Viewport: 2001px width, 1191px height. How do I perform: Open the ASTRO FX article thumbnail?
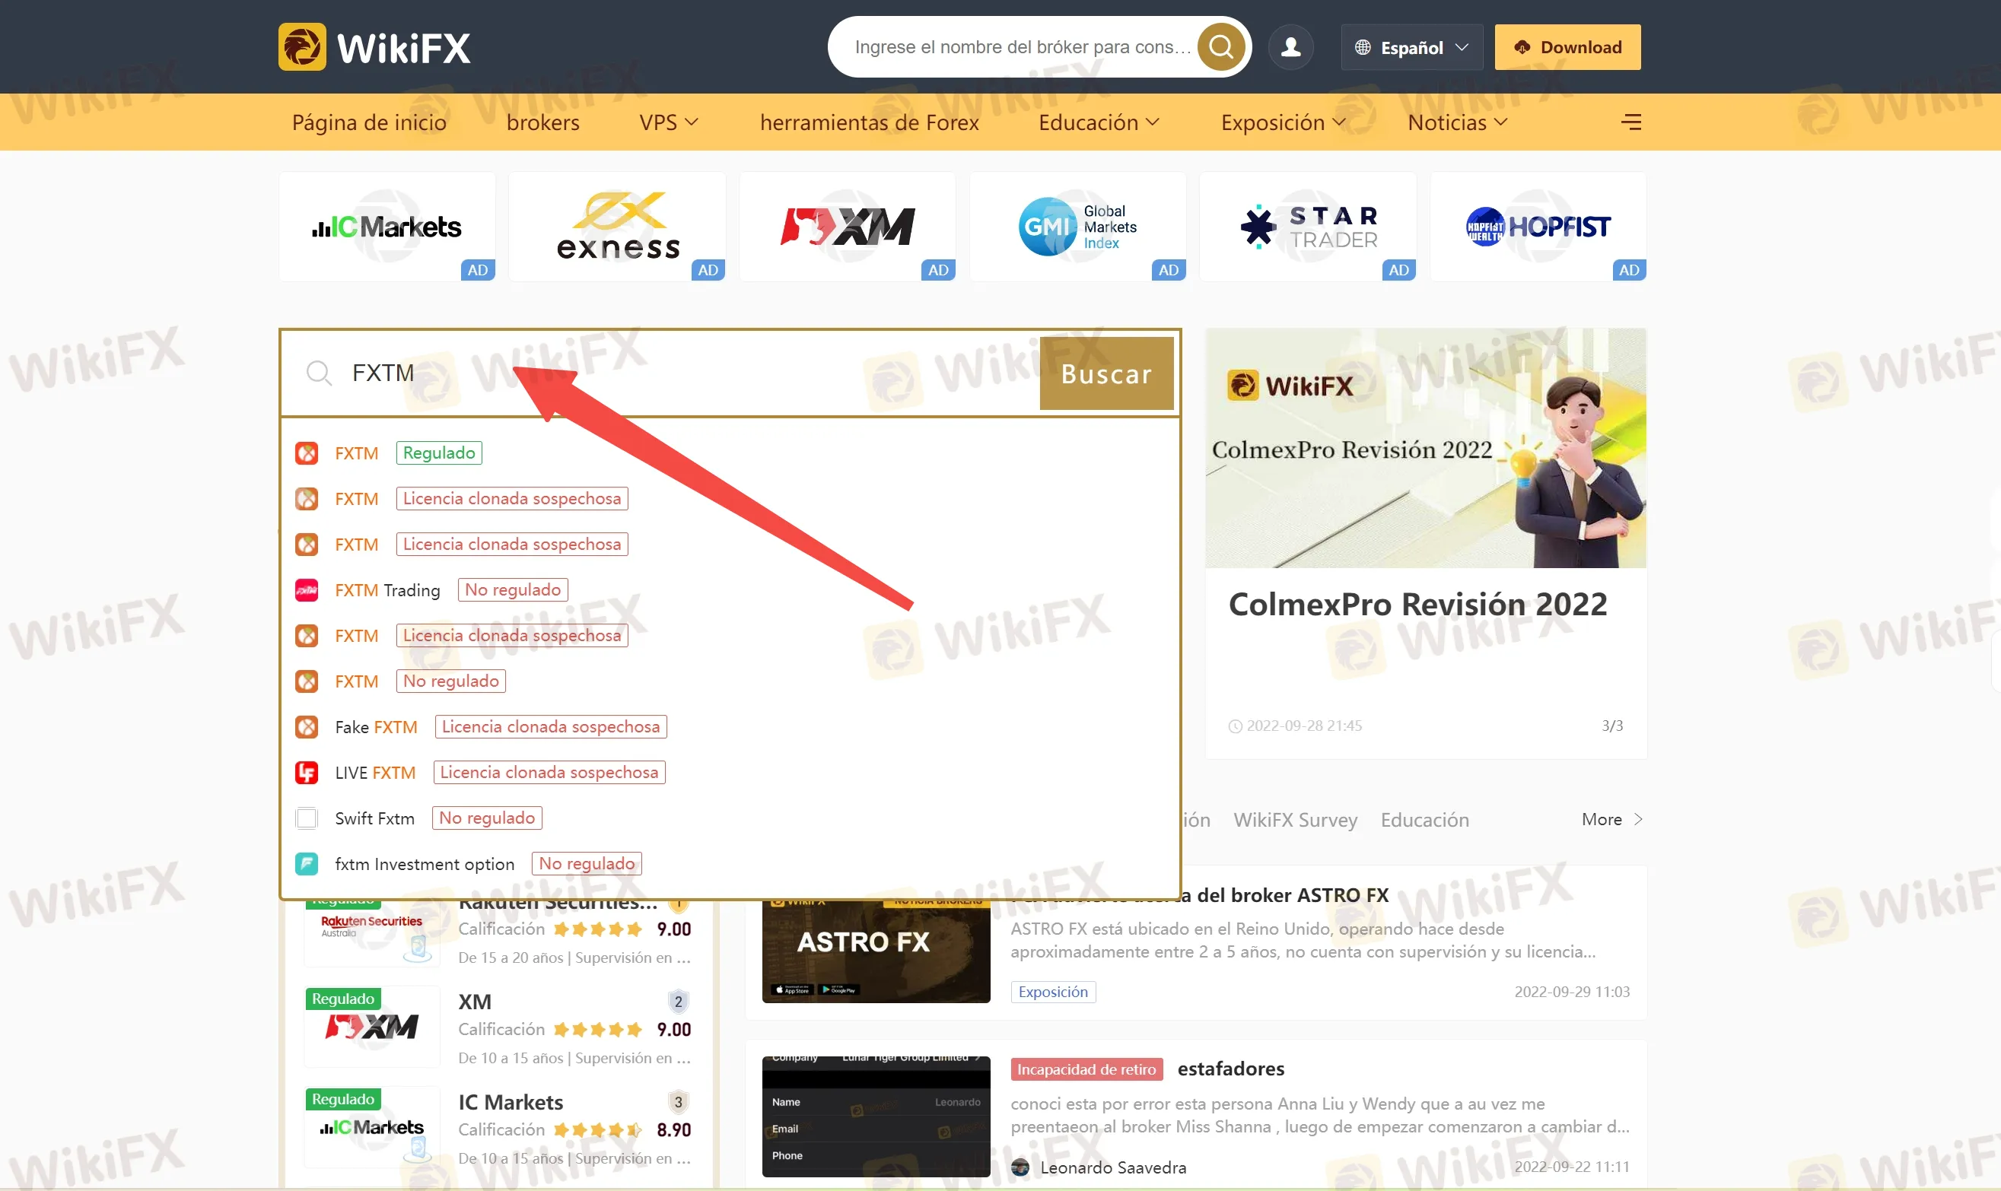pos(876,951)
